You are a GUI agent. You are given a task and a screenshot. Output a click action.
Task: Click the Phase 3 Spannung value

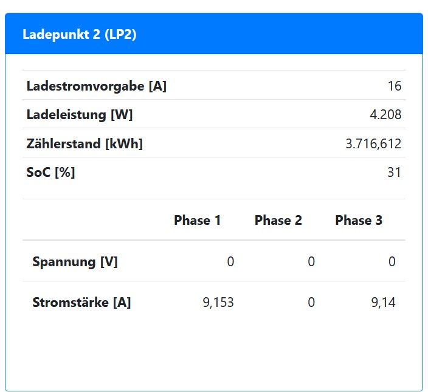tap(391, 262)
